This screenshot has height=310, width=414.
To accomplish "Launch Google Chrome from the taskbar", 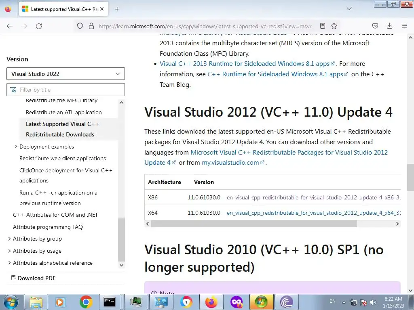I will [x=86, y=302].
